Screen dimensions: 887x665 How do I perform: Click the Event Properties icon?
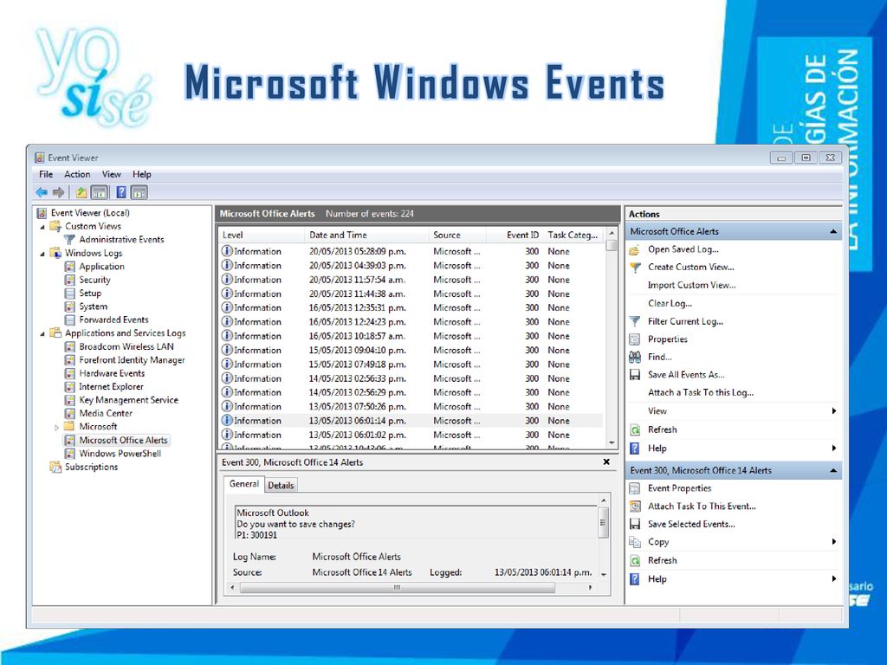(x=635, y=488)
